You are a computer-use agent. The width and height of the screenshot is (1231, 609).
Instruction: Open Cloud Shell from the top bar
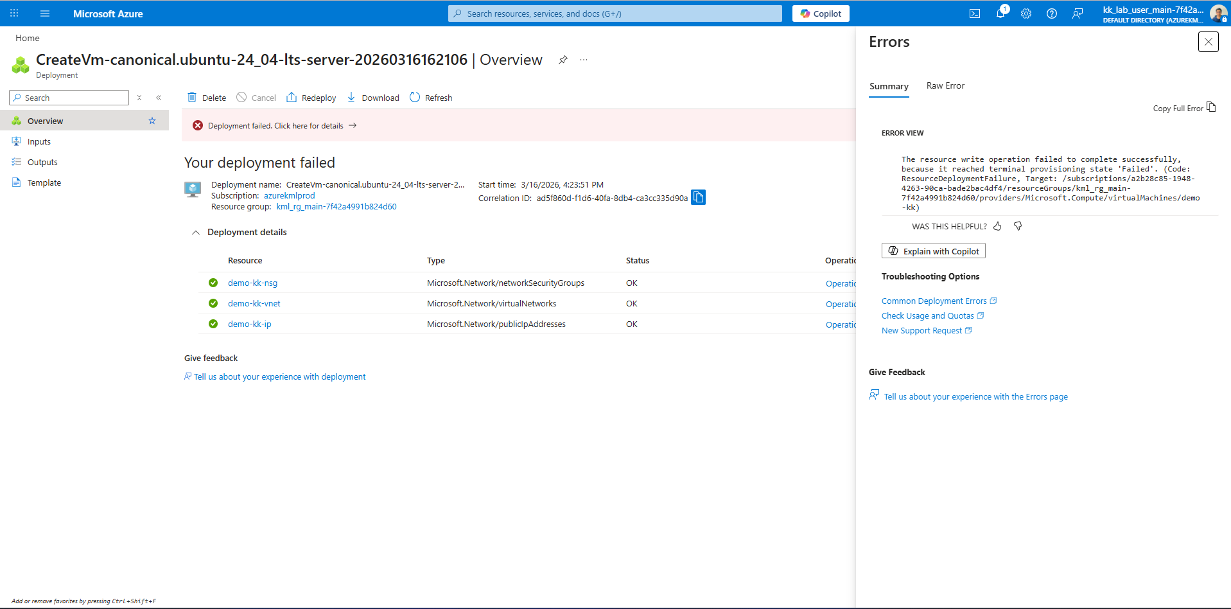(975, 13)
